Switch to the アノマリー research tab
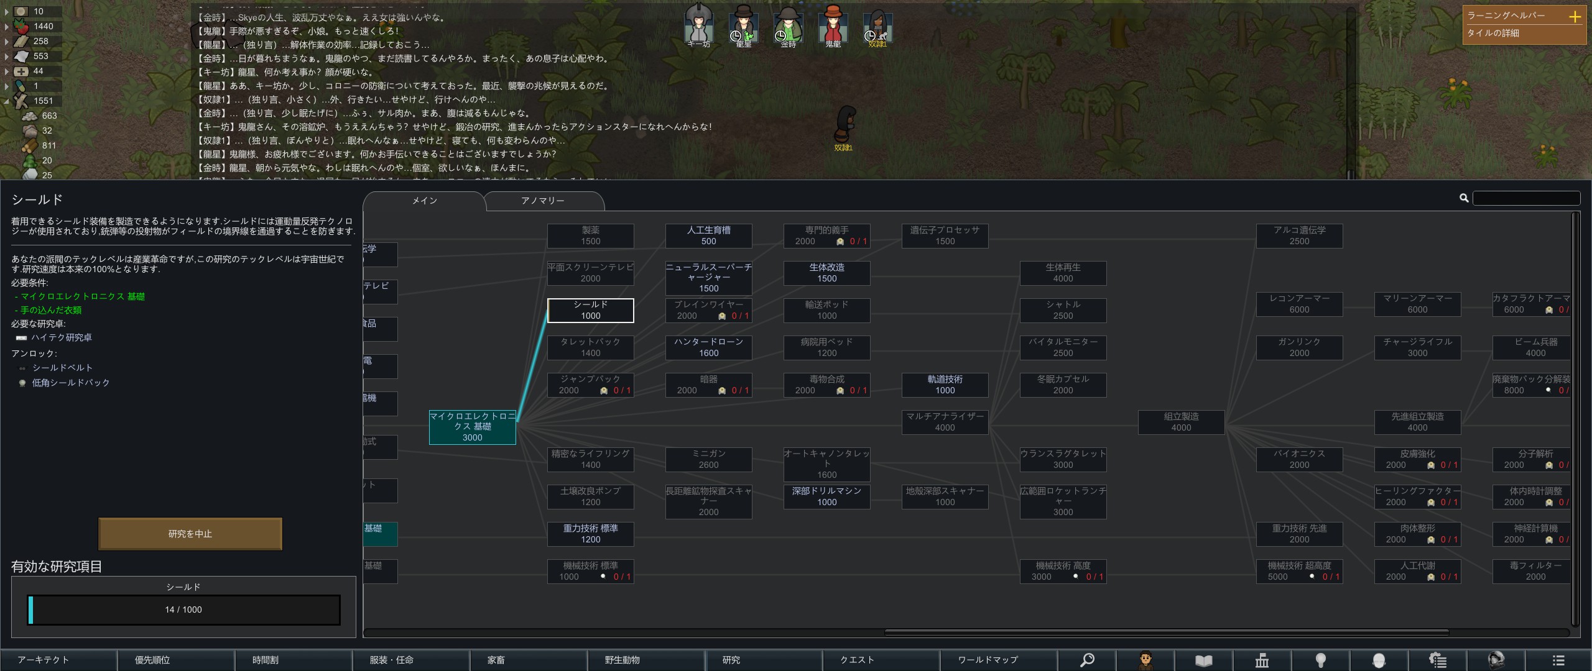The width and height of the screenshot is (1592, 671). click(543, 201)
